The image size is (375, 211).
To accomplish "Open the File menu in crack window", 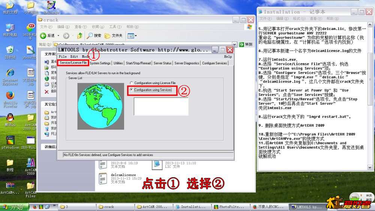I will [x=46, y=27].
